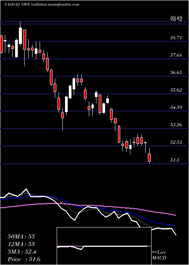Screen dimensions: 189x265
Task: Click the <<Live MACD label
Action: coord(159,255)
